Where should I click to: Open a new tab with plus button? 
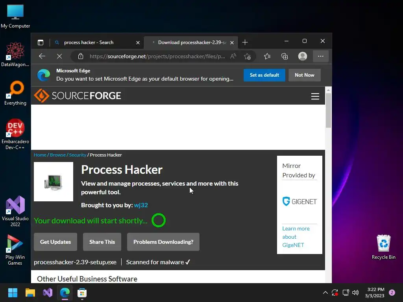click(245, 42)
